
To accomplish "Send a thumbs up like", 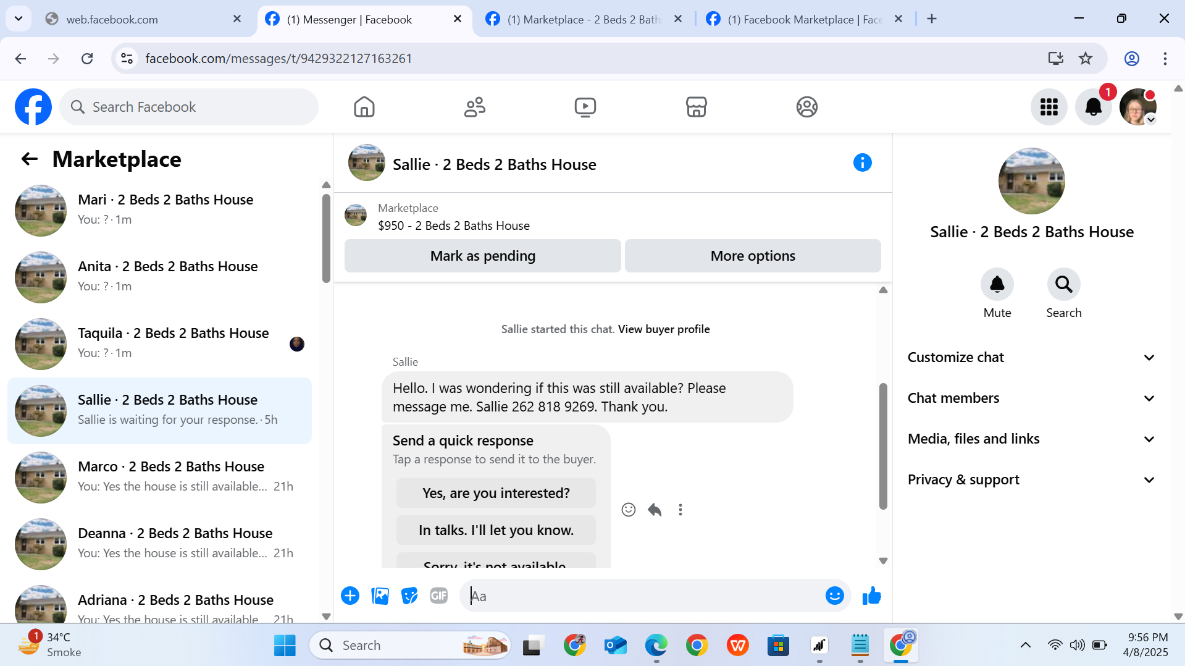I will (871, 596).
